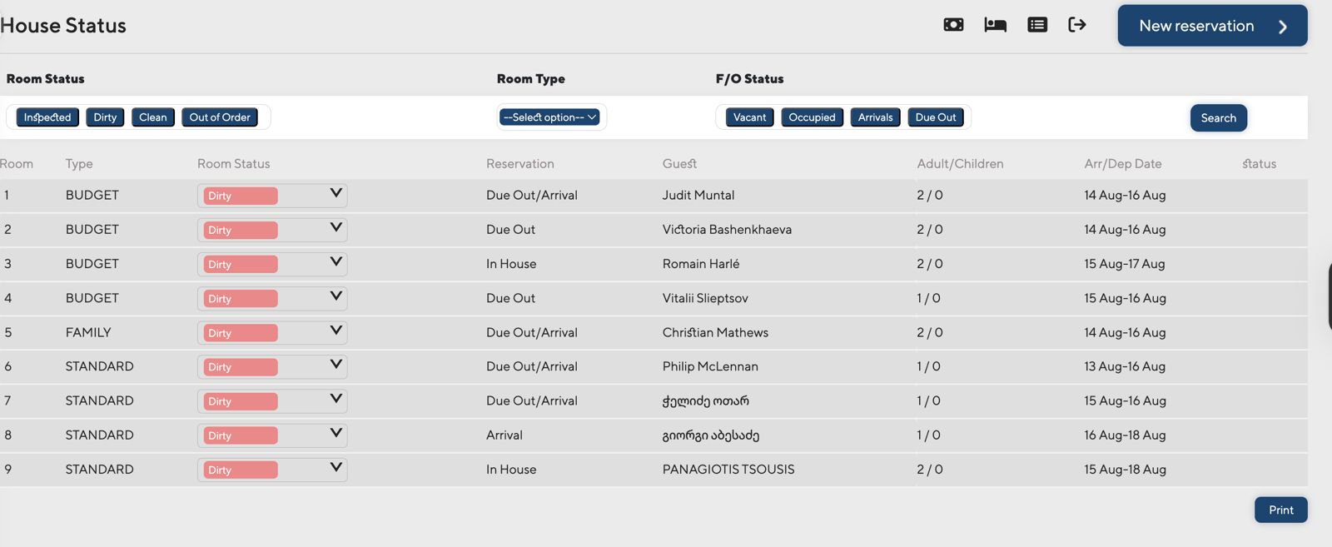Toggle the Clean room status filter
This screenshot has width=1332, height=547.
[153, 117]
